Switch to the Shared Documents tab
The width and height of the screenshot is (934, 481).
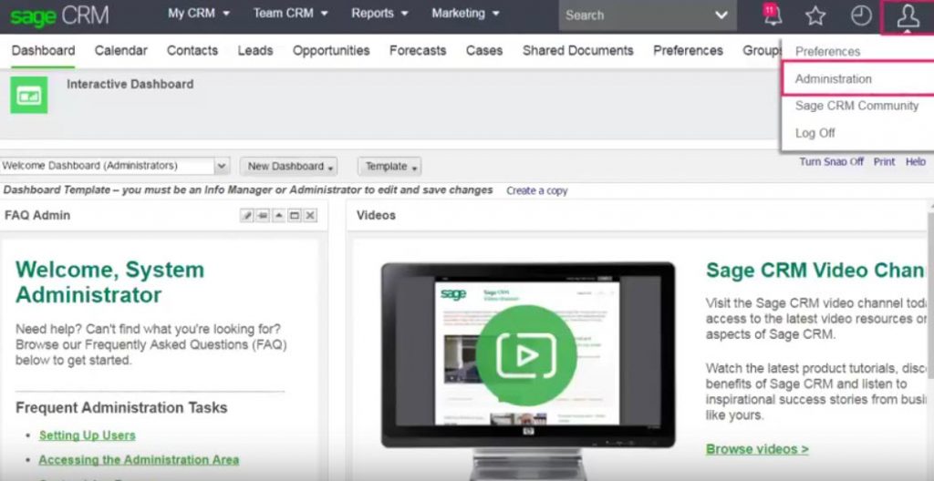tap(577, 51)
